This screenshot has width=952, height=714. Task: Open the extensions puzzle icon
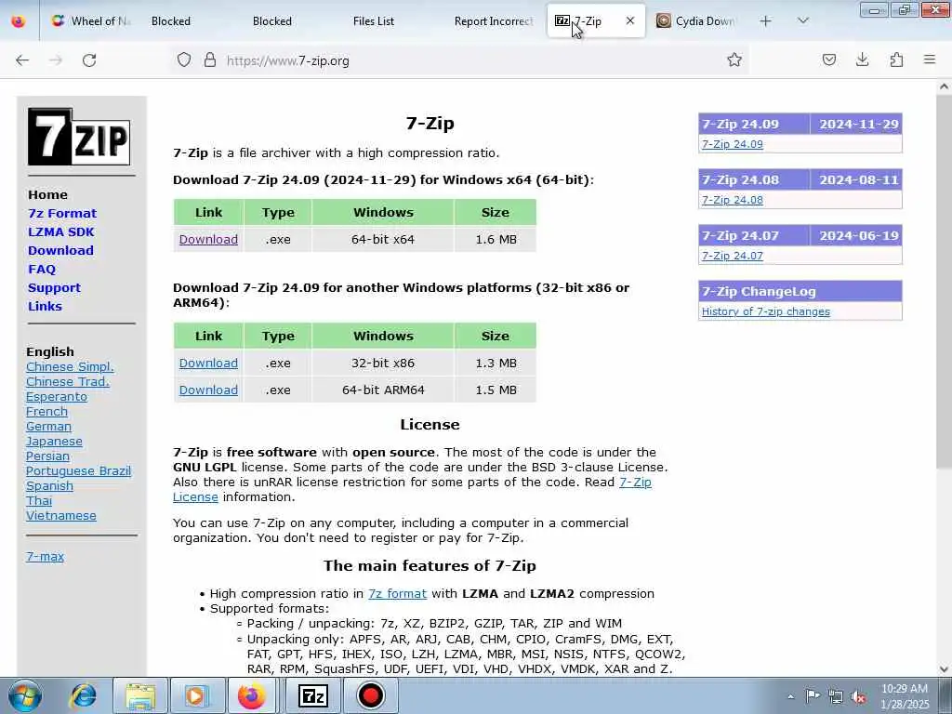[x=896, y=59]
